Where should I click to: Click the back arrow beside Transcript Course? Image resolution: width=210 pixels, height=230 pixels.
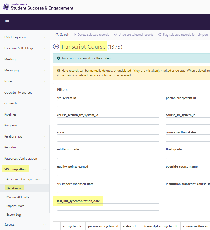(x=56, y=47)
